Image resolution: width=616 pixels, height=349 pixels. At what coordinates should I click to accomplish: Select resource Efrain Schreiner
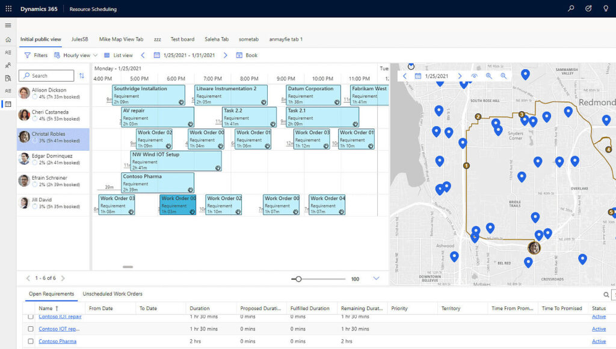53,183
